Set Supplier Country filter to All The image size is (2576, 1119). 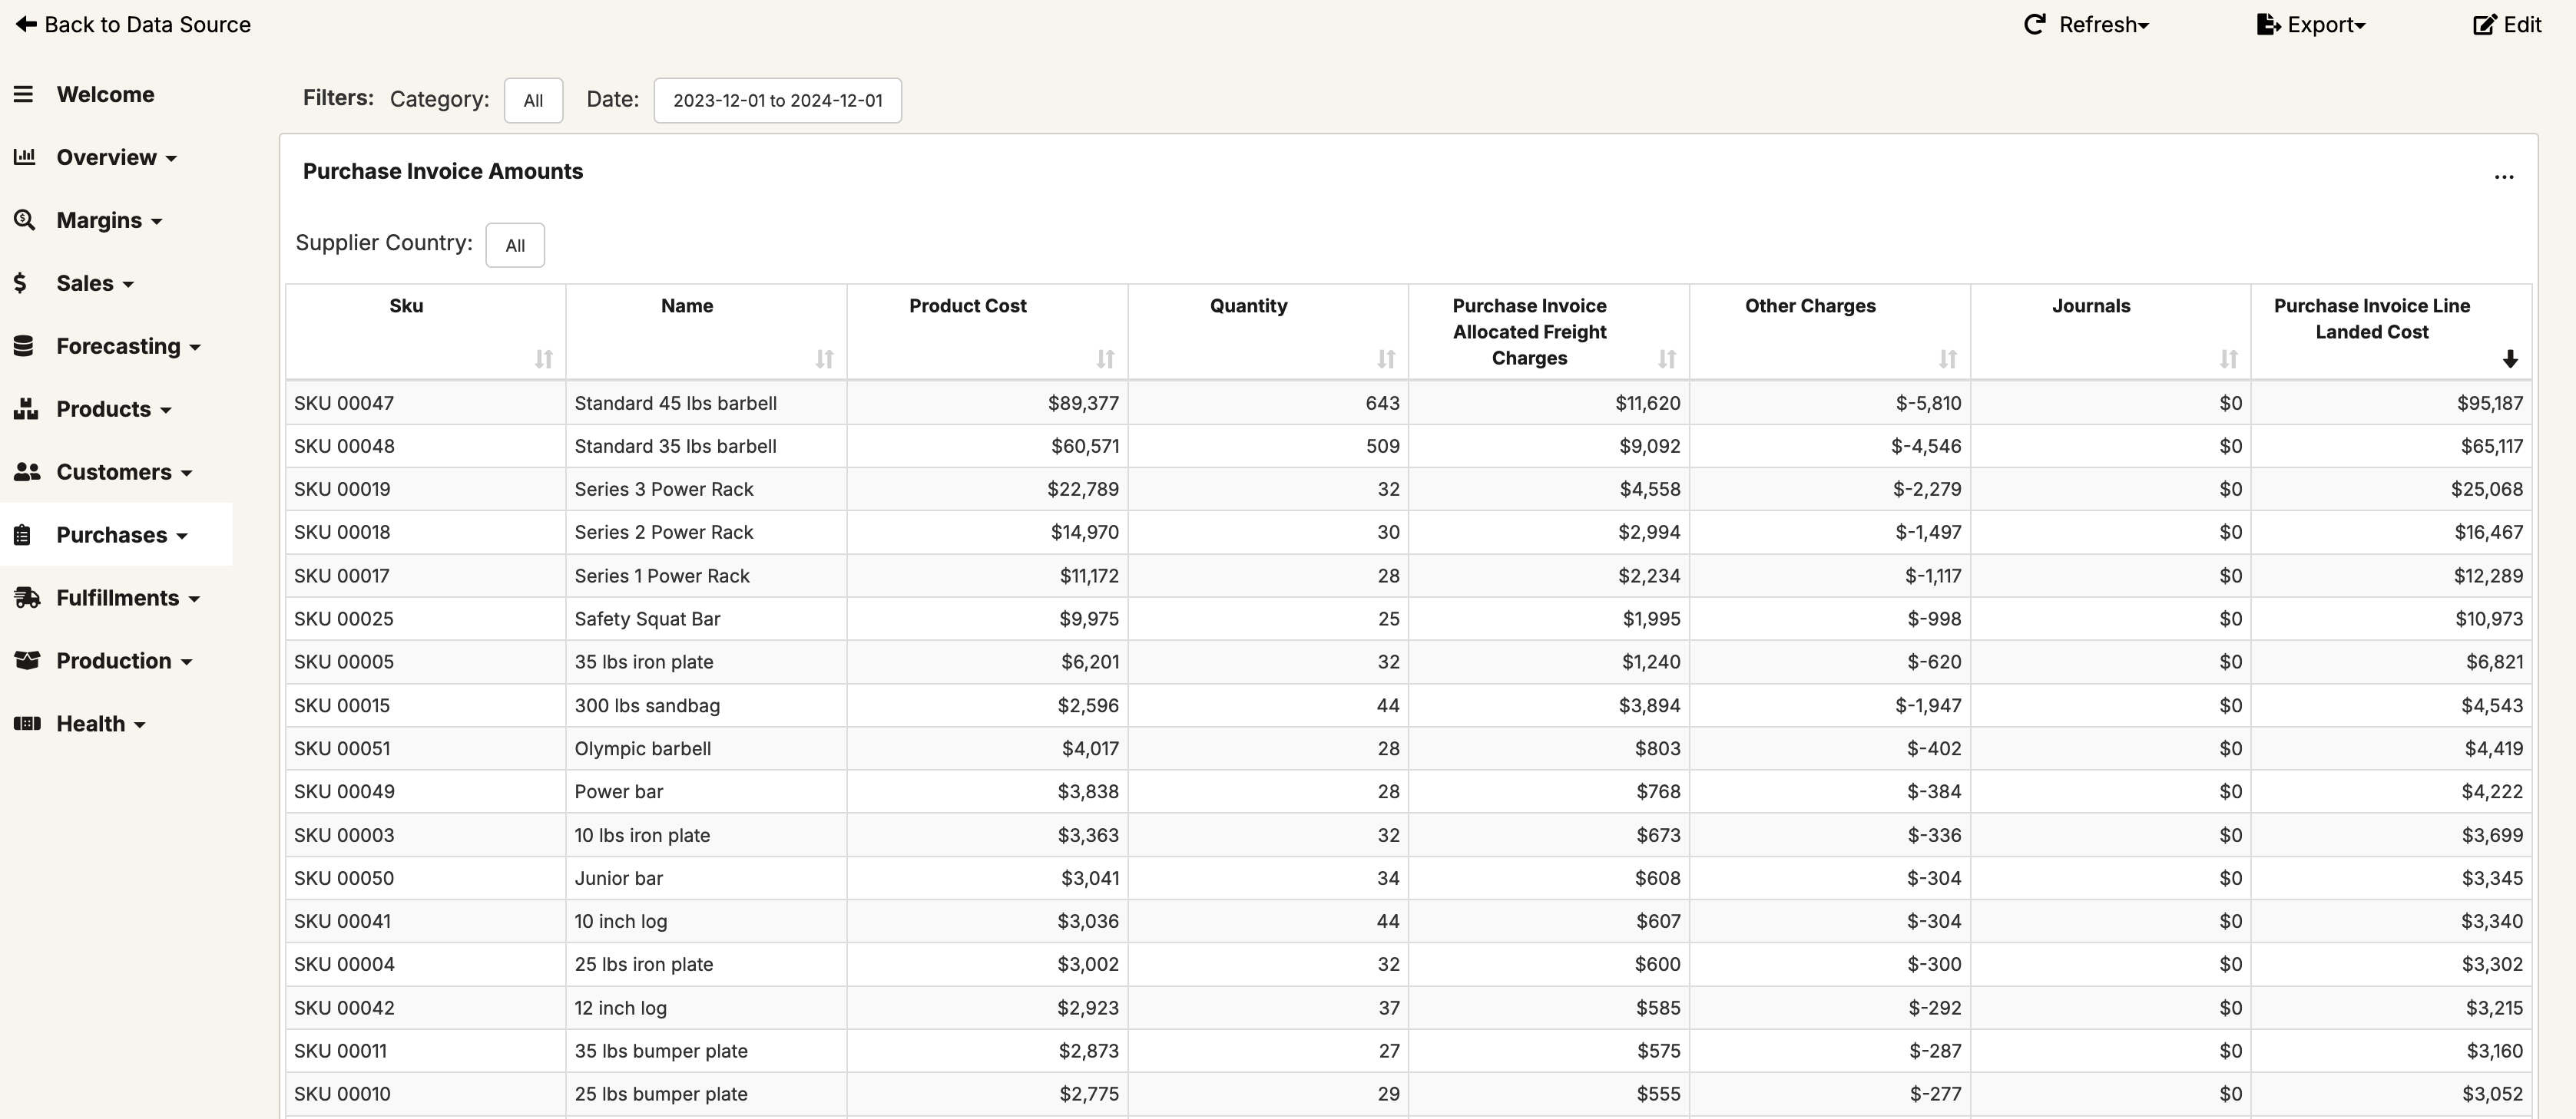(515, 245)
